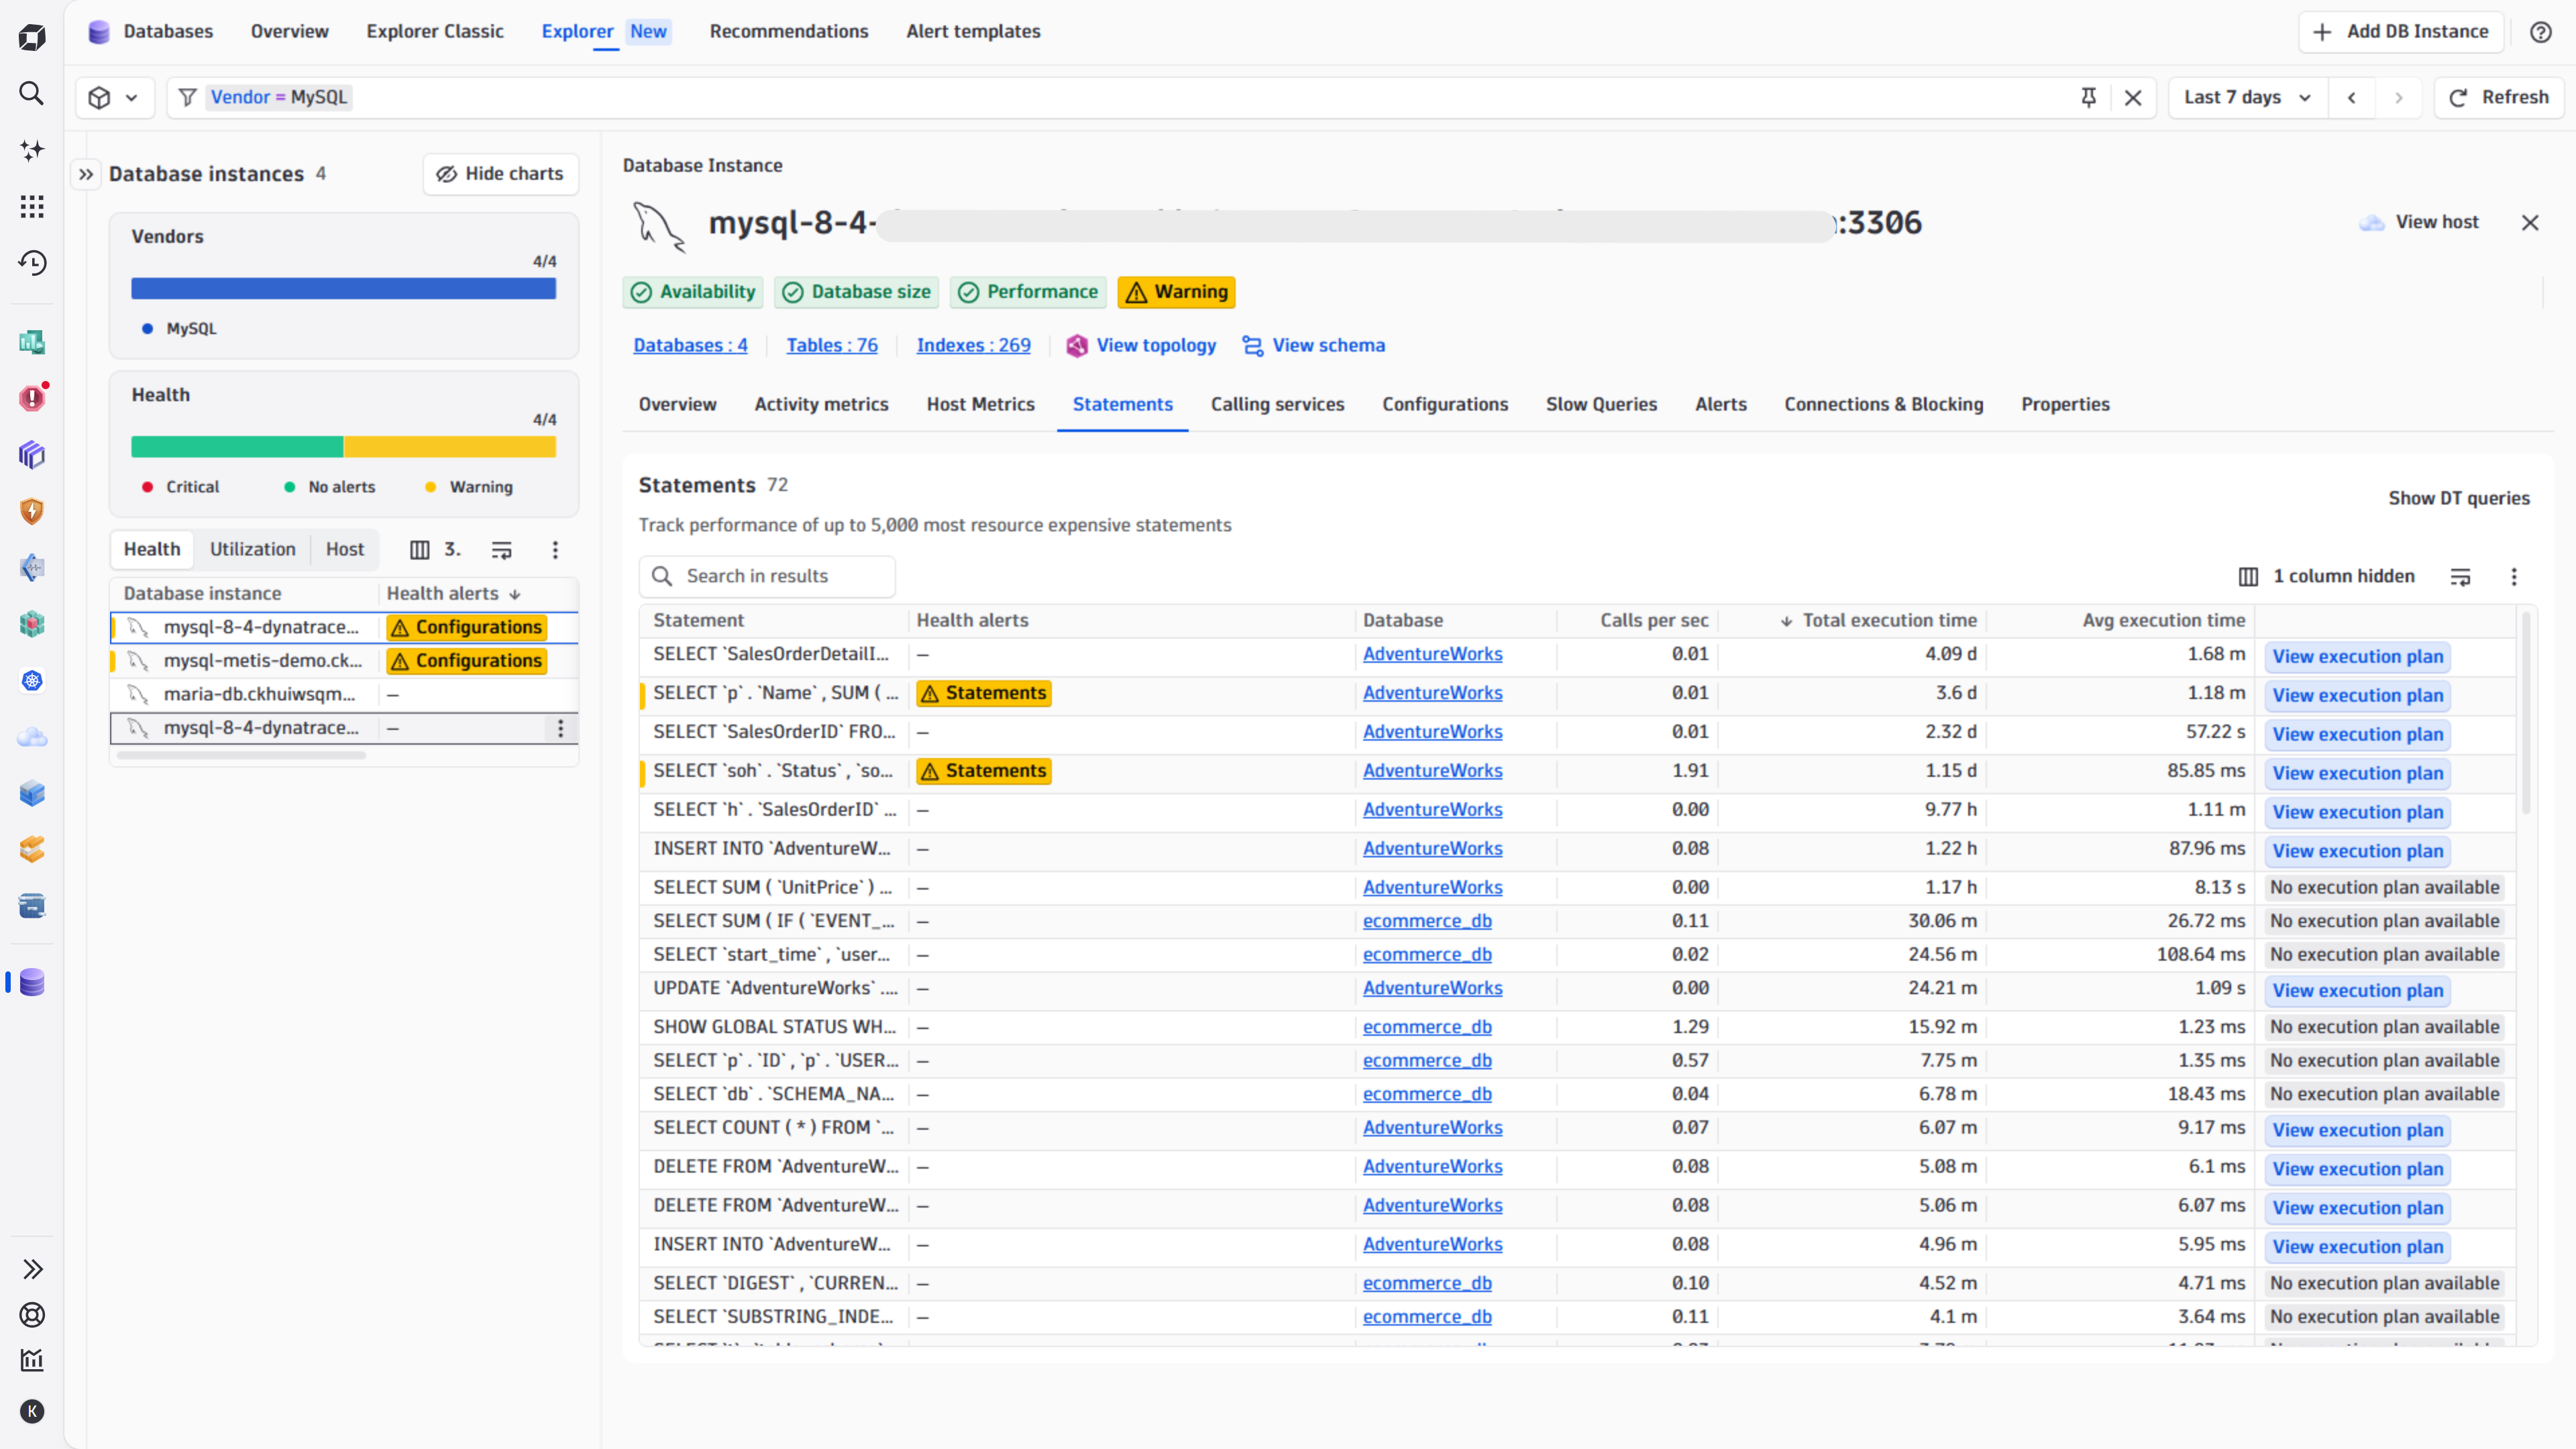
Task: Open the Kubernetes wheel icon in sidebar
Action: click(32, 681)
